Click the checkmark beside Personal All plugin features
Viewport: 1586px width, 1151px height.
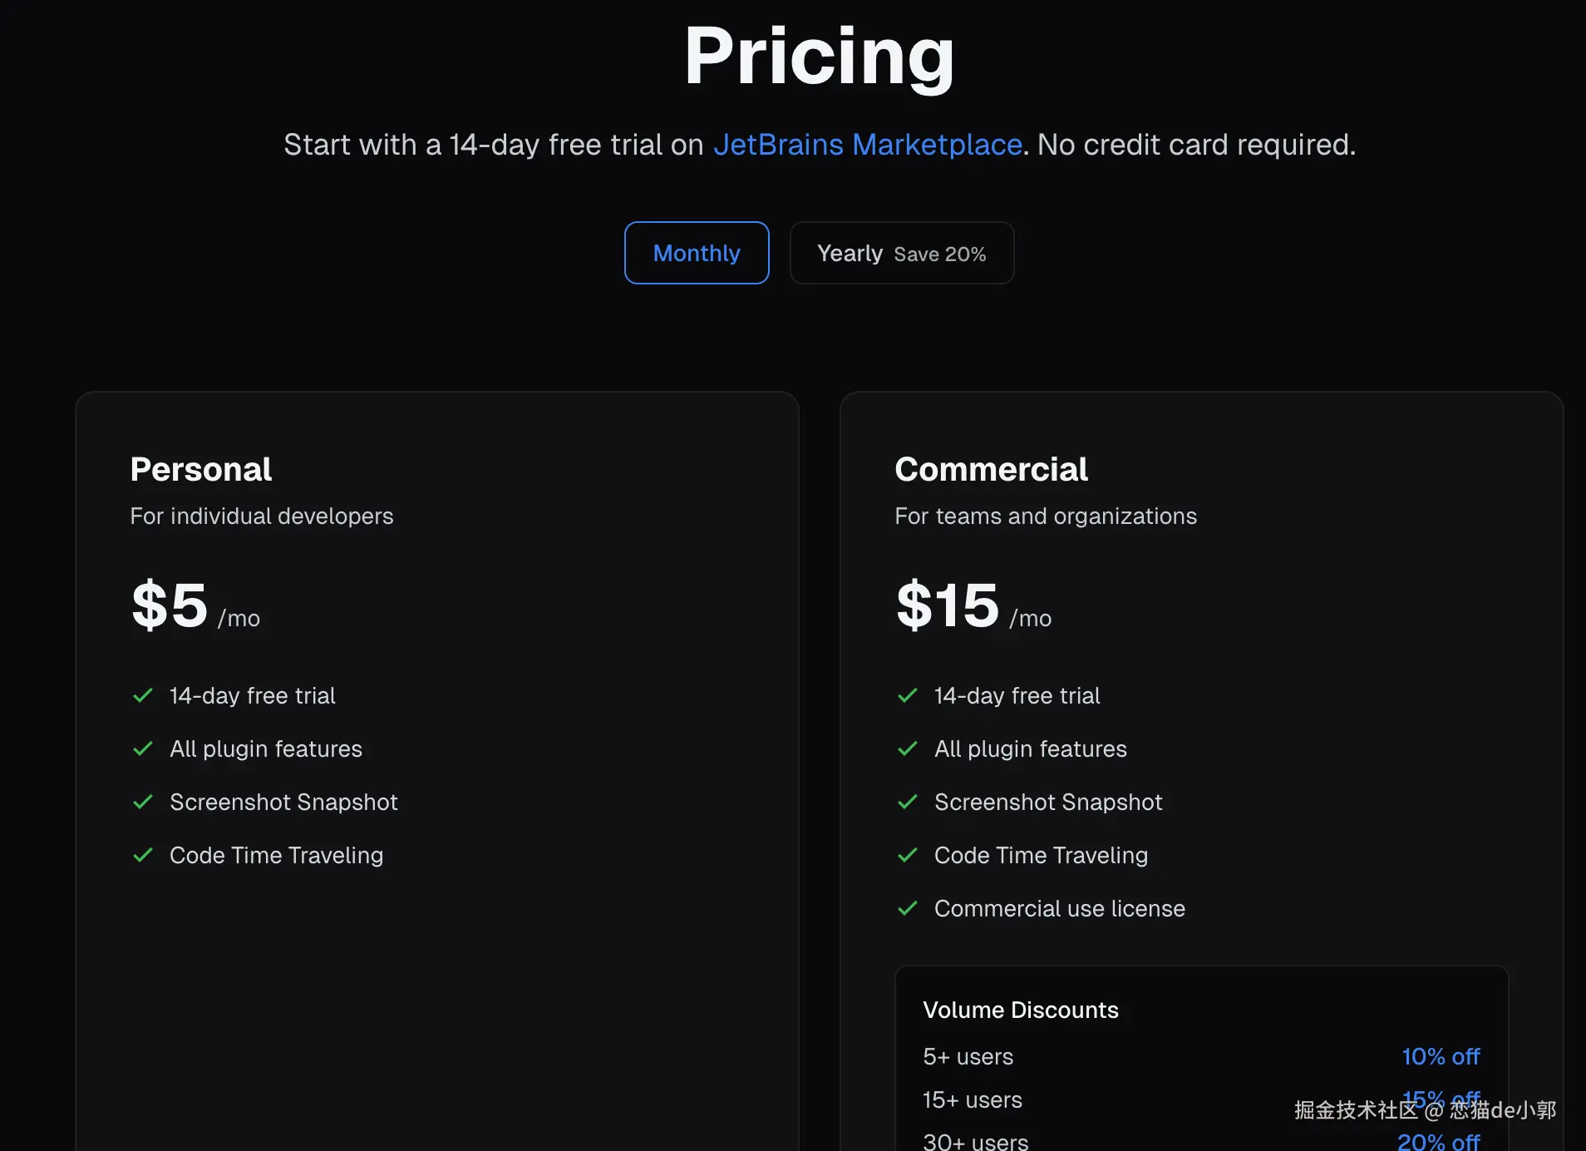point(143,748)
